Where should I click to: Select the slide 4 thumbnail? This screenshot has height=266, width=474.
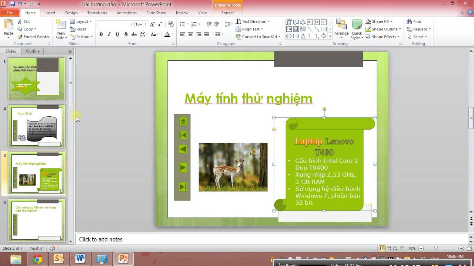[37, 220]
